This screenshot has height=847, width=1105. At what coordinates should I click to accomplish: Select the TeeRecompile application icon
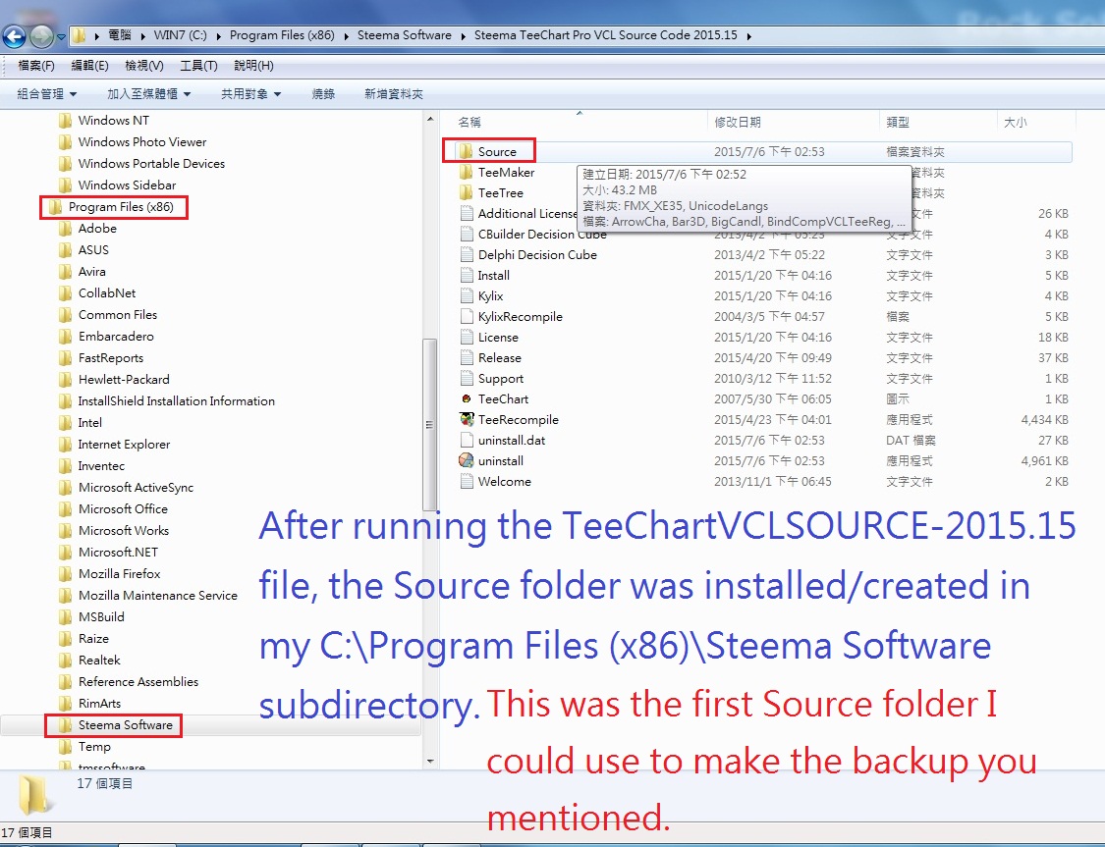pyautogui.click(x=467, y=420)
